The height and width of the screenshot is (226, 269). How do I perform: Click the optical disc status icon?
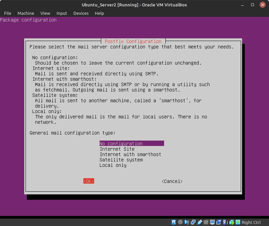click(180, 222)
